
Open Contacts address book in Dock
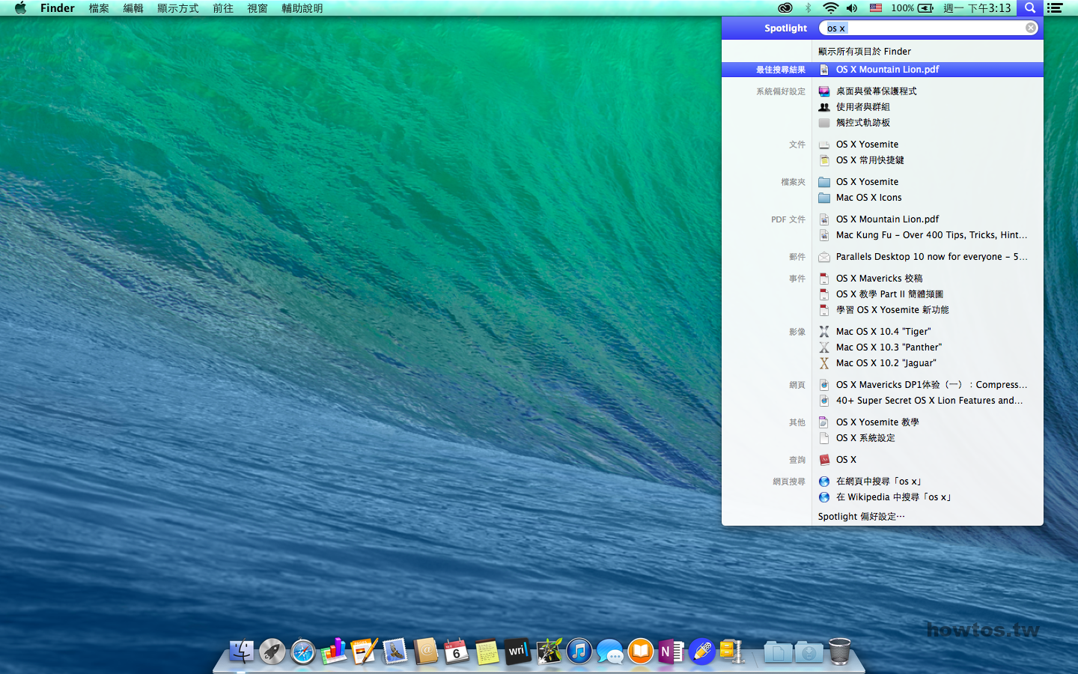coord(426,652)
